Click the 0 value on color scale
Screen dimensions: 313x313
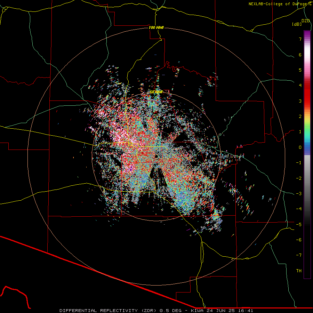point(300,147)
